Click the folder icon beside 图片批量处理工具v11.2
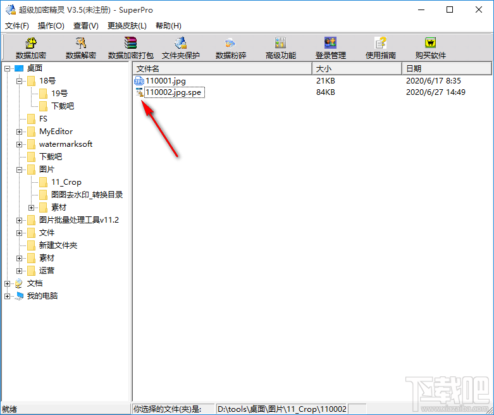494x415 pixels. point(31,220)
